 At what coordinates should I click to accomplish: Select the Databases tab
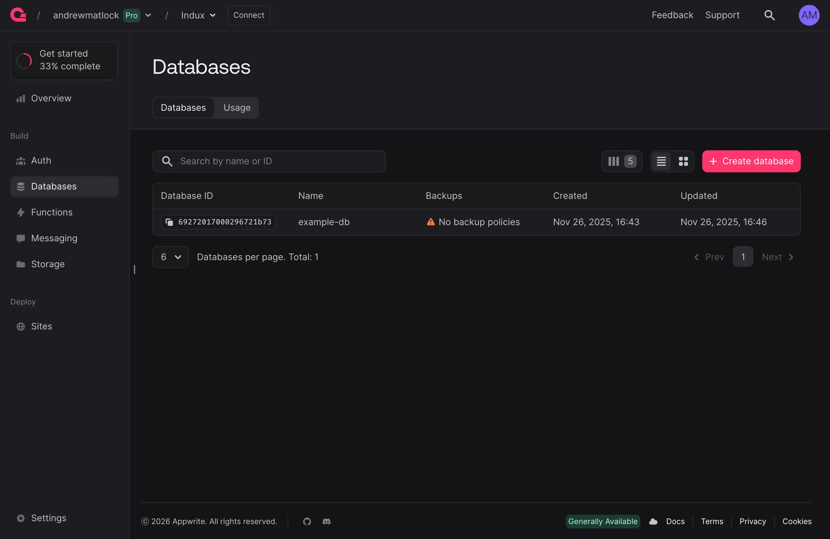pos(183,108)
